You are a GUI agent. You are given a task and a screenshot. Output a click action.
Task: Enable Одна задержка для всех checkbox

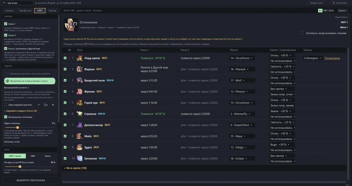6,105
